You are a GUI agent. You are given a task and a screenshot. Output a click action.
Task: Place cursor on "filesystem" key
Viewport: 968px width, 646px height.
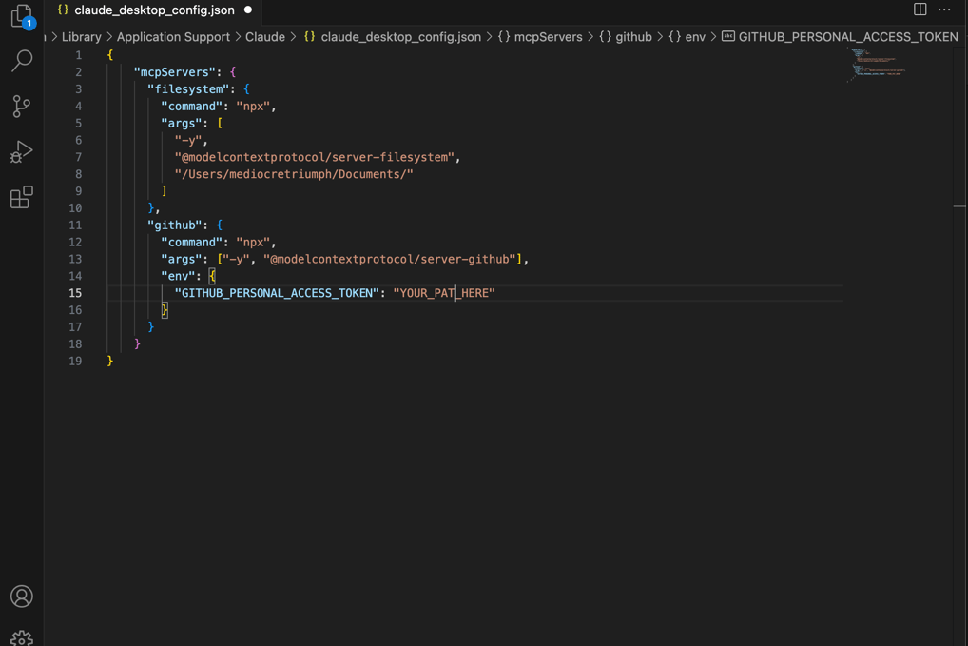click(x=188, y=88)
